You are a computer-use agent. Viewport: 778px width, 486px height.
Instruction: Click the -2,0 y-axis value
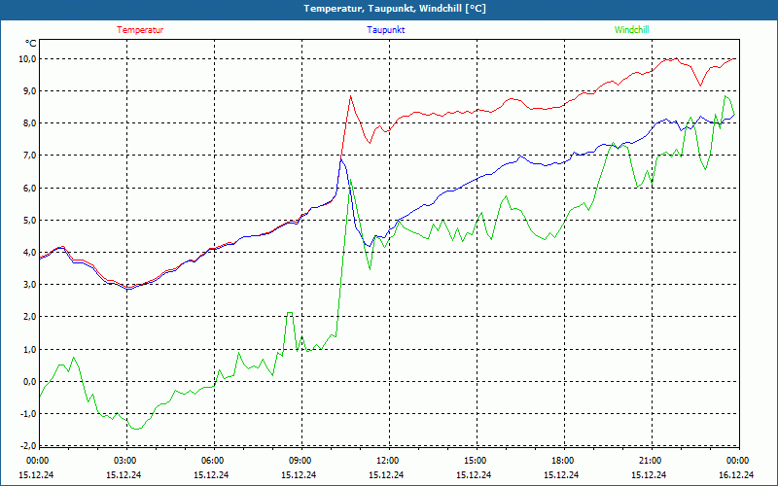coord(28,446)
